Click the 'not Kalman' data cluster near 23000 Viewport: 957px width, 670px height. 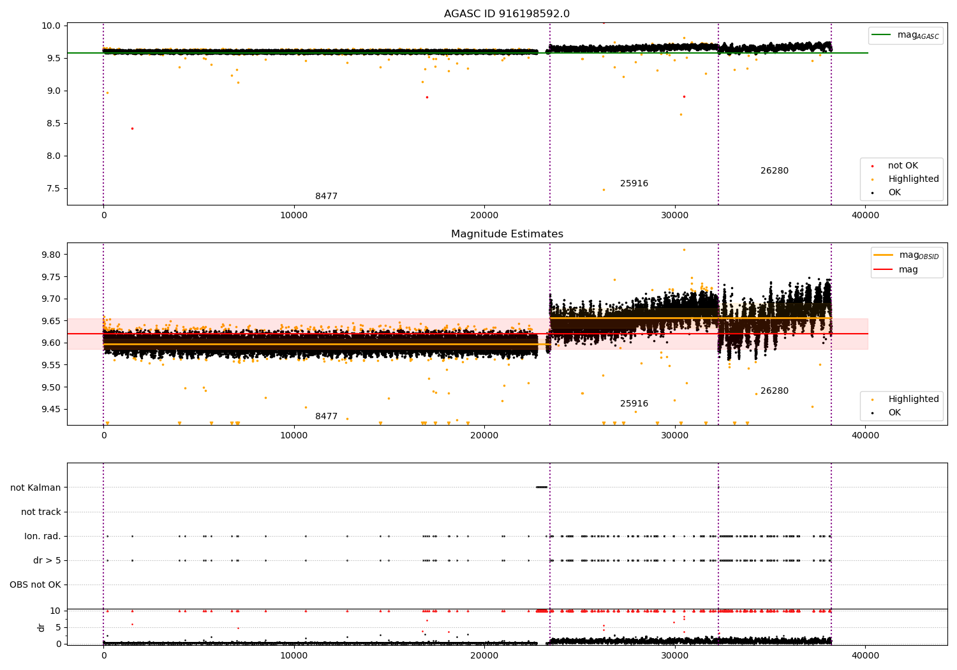[x=541, y=488]
